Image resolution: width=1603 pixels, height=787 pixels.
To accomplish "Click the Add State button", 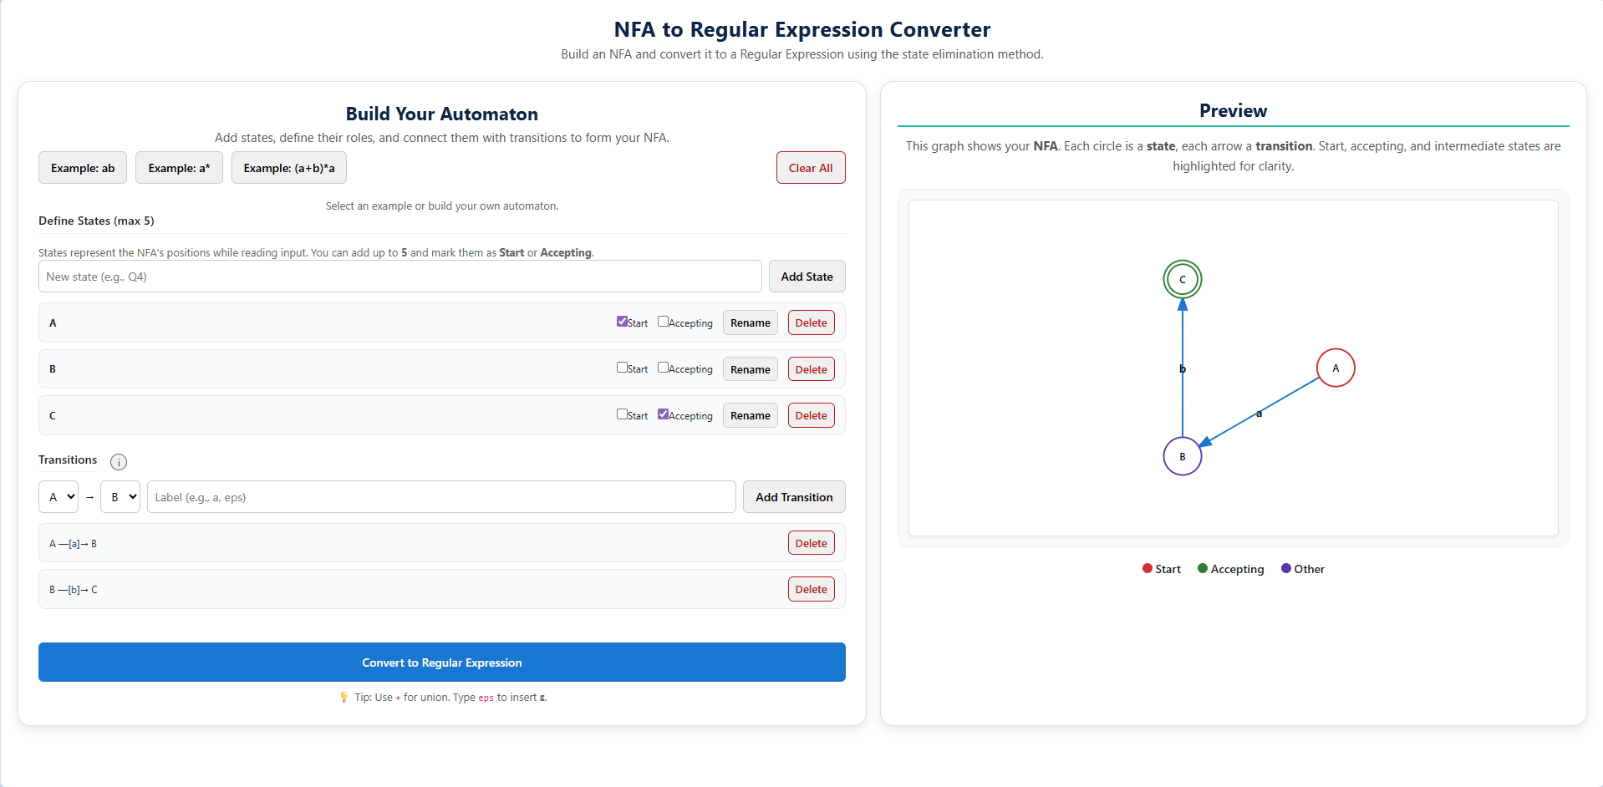I will (807, 277).
